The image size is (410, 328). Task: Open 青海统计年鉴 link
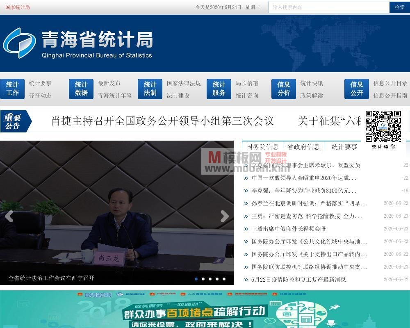point(115,96)
